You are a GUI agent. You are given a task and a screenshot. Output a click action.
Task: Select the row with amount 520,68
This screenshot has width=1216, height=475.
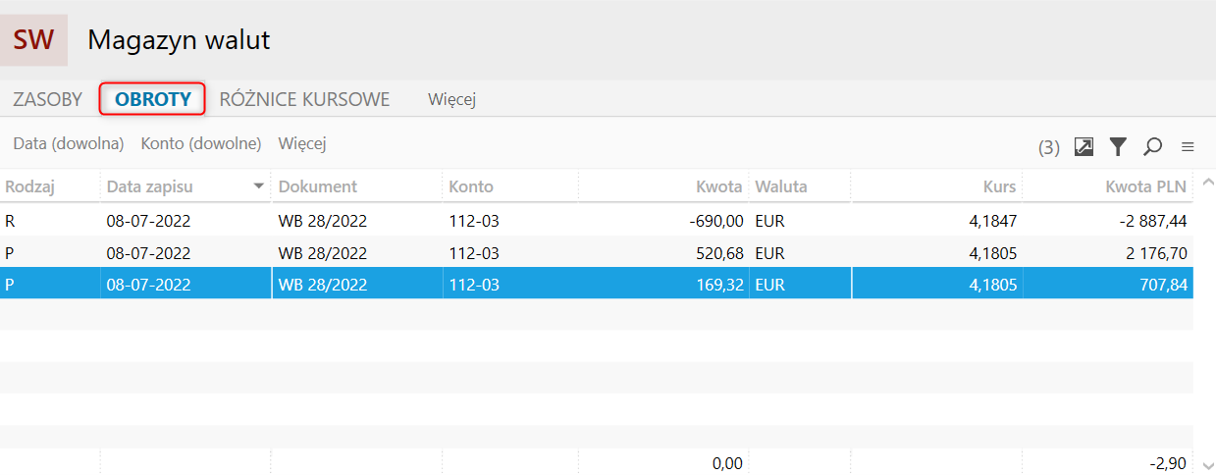[x=597, y=253]
